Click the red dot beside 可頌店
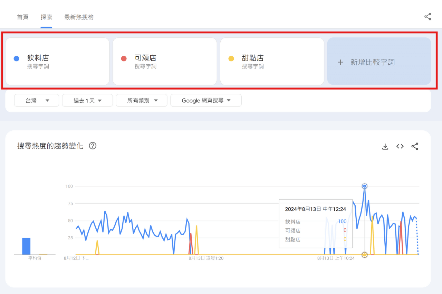The width and height of the screenshot is (442, 294). tap(124, 58)
